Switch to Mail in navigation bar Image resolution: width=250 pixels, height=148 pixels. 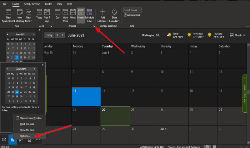point(4,139)
